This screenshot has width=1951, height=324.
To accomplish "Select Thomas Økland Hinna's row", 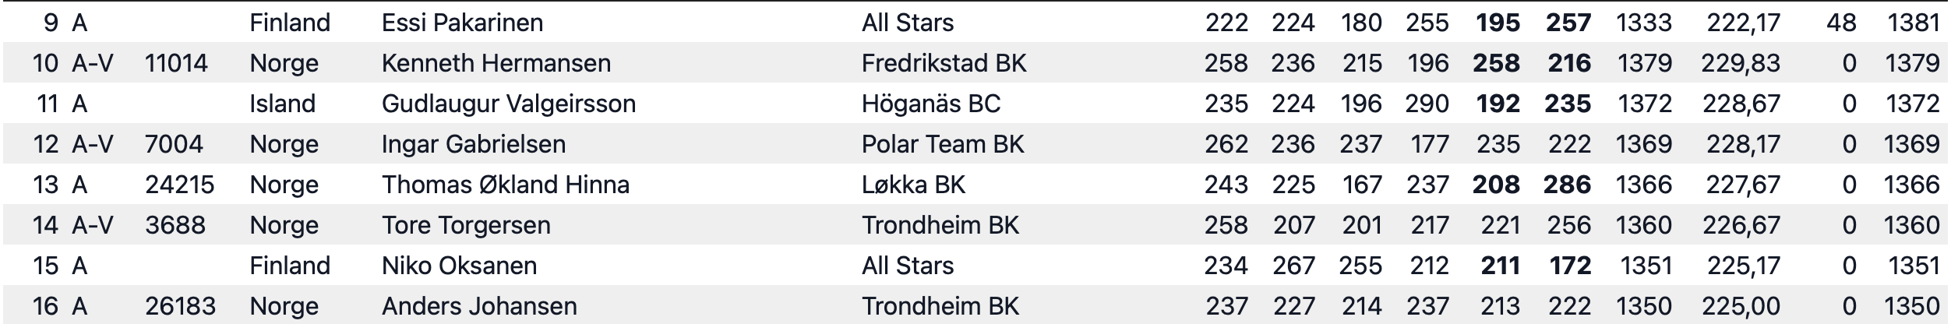I will pyautogui.click(x=975, y=185).
